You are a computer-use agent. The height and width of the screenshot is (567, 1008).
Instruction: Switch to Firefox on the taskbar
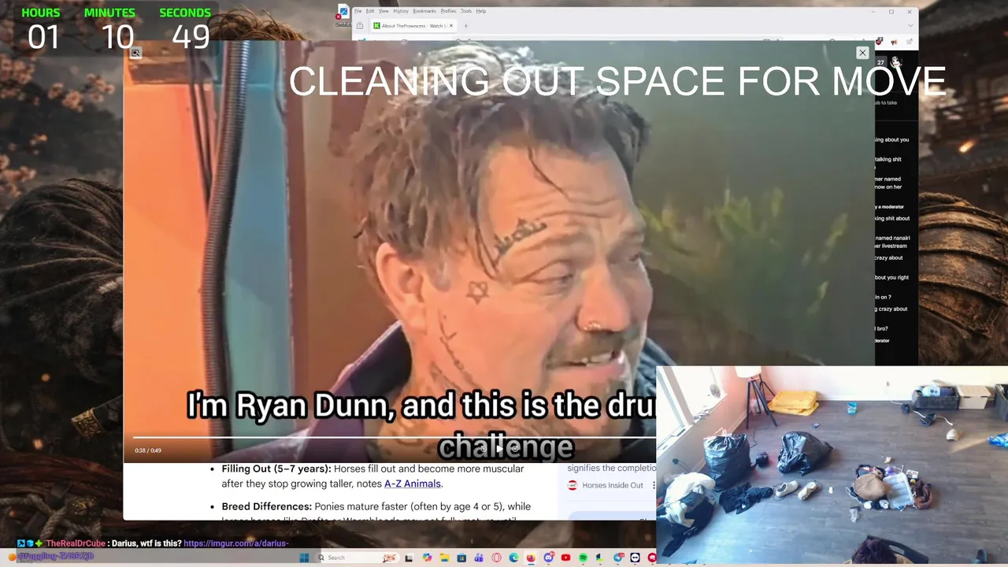(x=532, y=558)
